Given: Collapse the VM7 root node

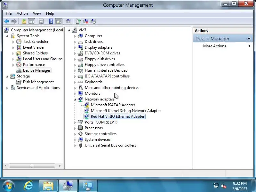Looking at the screenshot, I should (69, 30).
